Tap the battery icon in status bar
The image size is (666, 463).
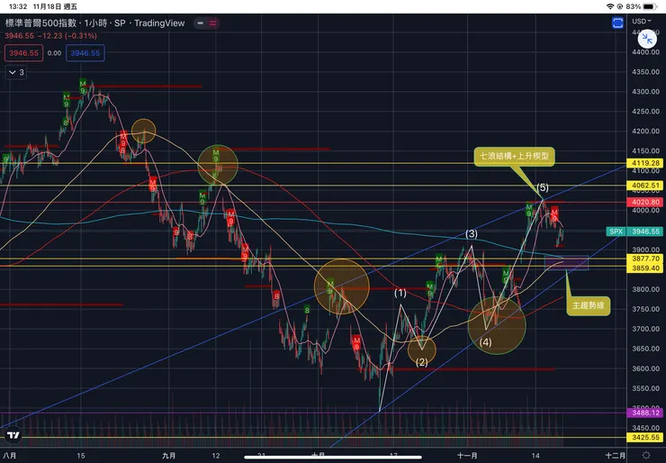pyautogui.click(x=651, y=6)
